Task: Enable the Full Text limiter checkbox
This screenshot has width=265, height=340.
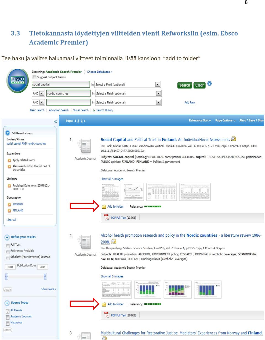Action: 7,245
